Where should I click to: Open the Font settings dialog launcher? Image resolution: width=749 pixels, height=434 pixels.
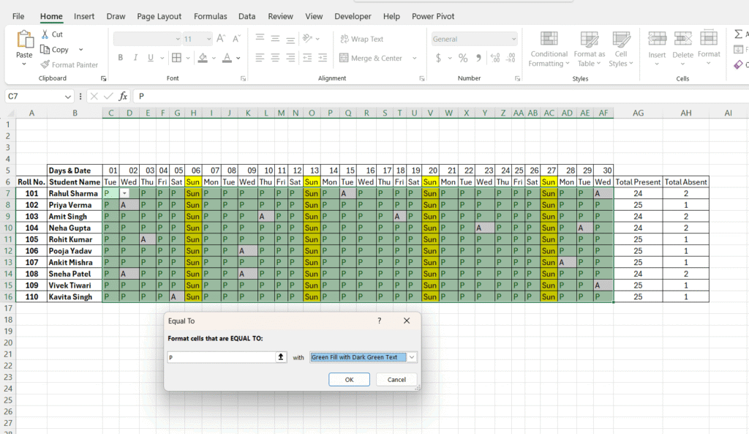pos(243,78)
